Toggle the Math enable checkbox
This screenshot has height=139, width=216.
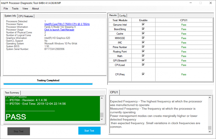pos(143,56)
